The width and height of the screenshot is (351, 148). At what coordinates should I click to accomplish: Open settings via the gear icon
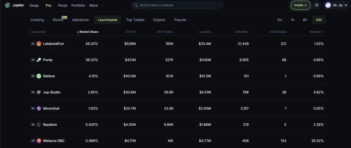tap(317, 5)
